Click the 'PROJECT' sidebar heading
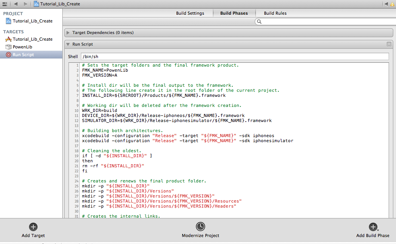 point(13,14)
